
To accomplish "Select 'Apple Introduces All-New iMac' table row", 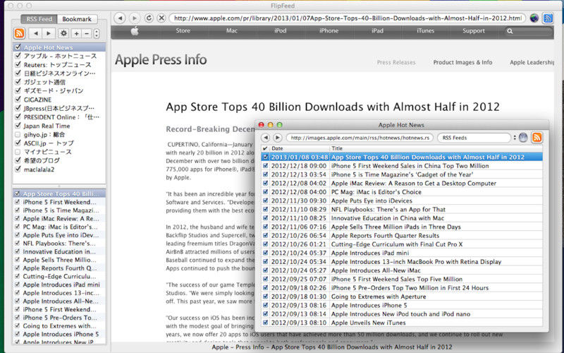I will (402, 270).
